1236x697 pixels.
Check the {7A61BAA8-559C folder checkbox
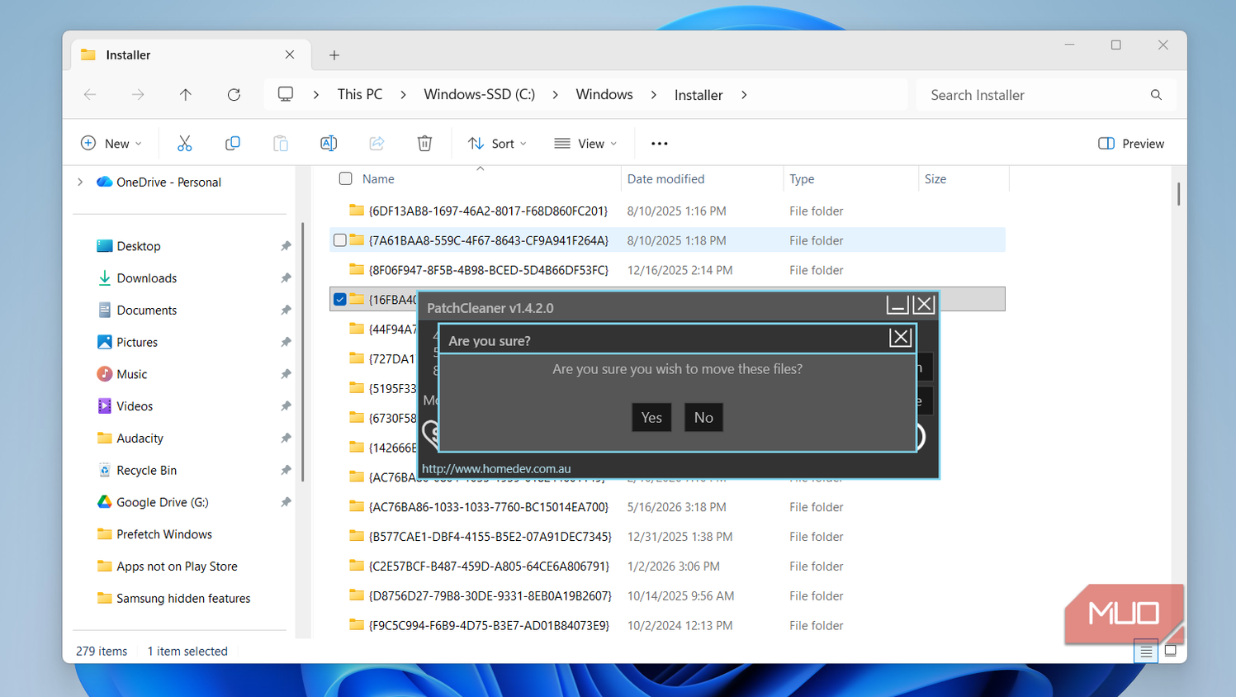(x=339, y=240)
